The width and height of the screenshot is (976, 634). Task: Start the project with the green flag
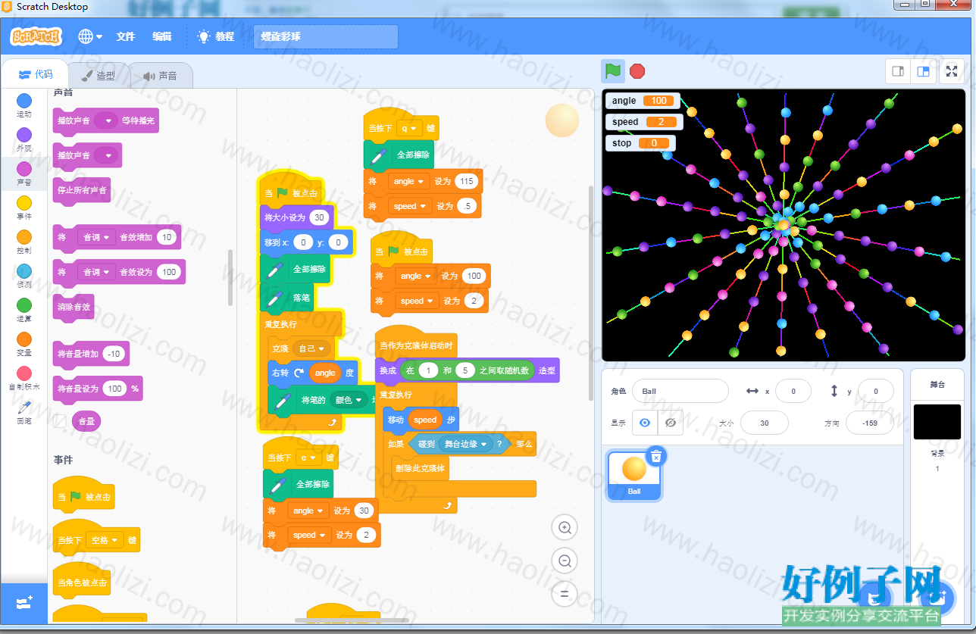[x=613, y=71]
